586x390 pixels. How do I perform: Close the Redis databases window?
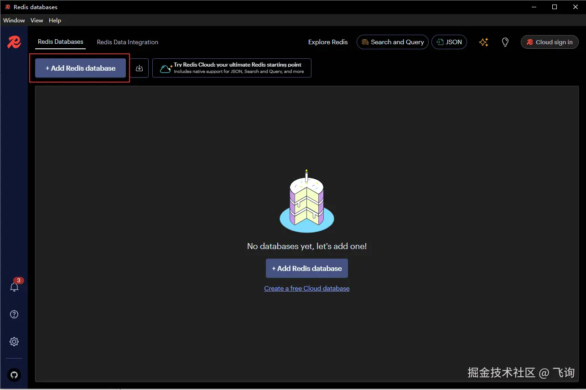pyautogui.click(x=575, y=7)
